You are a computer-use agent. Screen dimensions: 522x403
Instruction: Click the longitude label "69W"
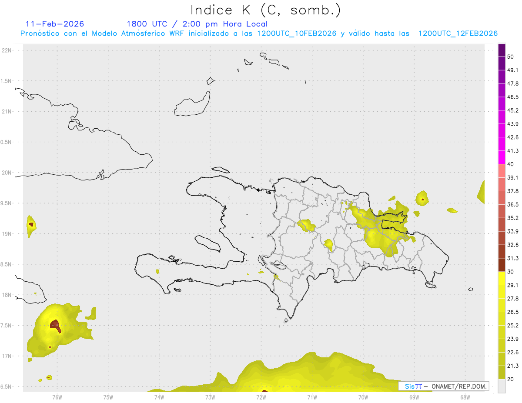click(414, 397)
